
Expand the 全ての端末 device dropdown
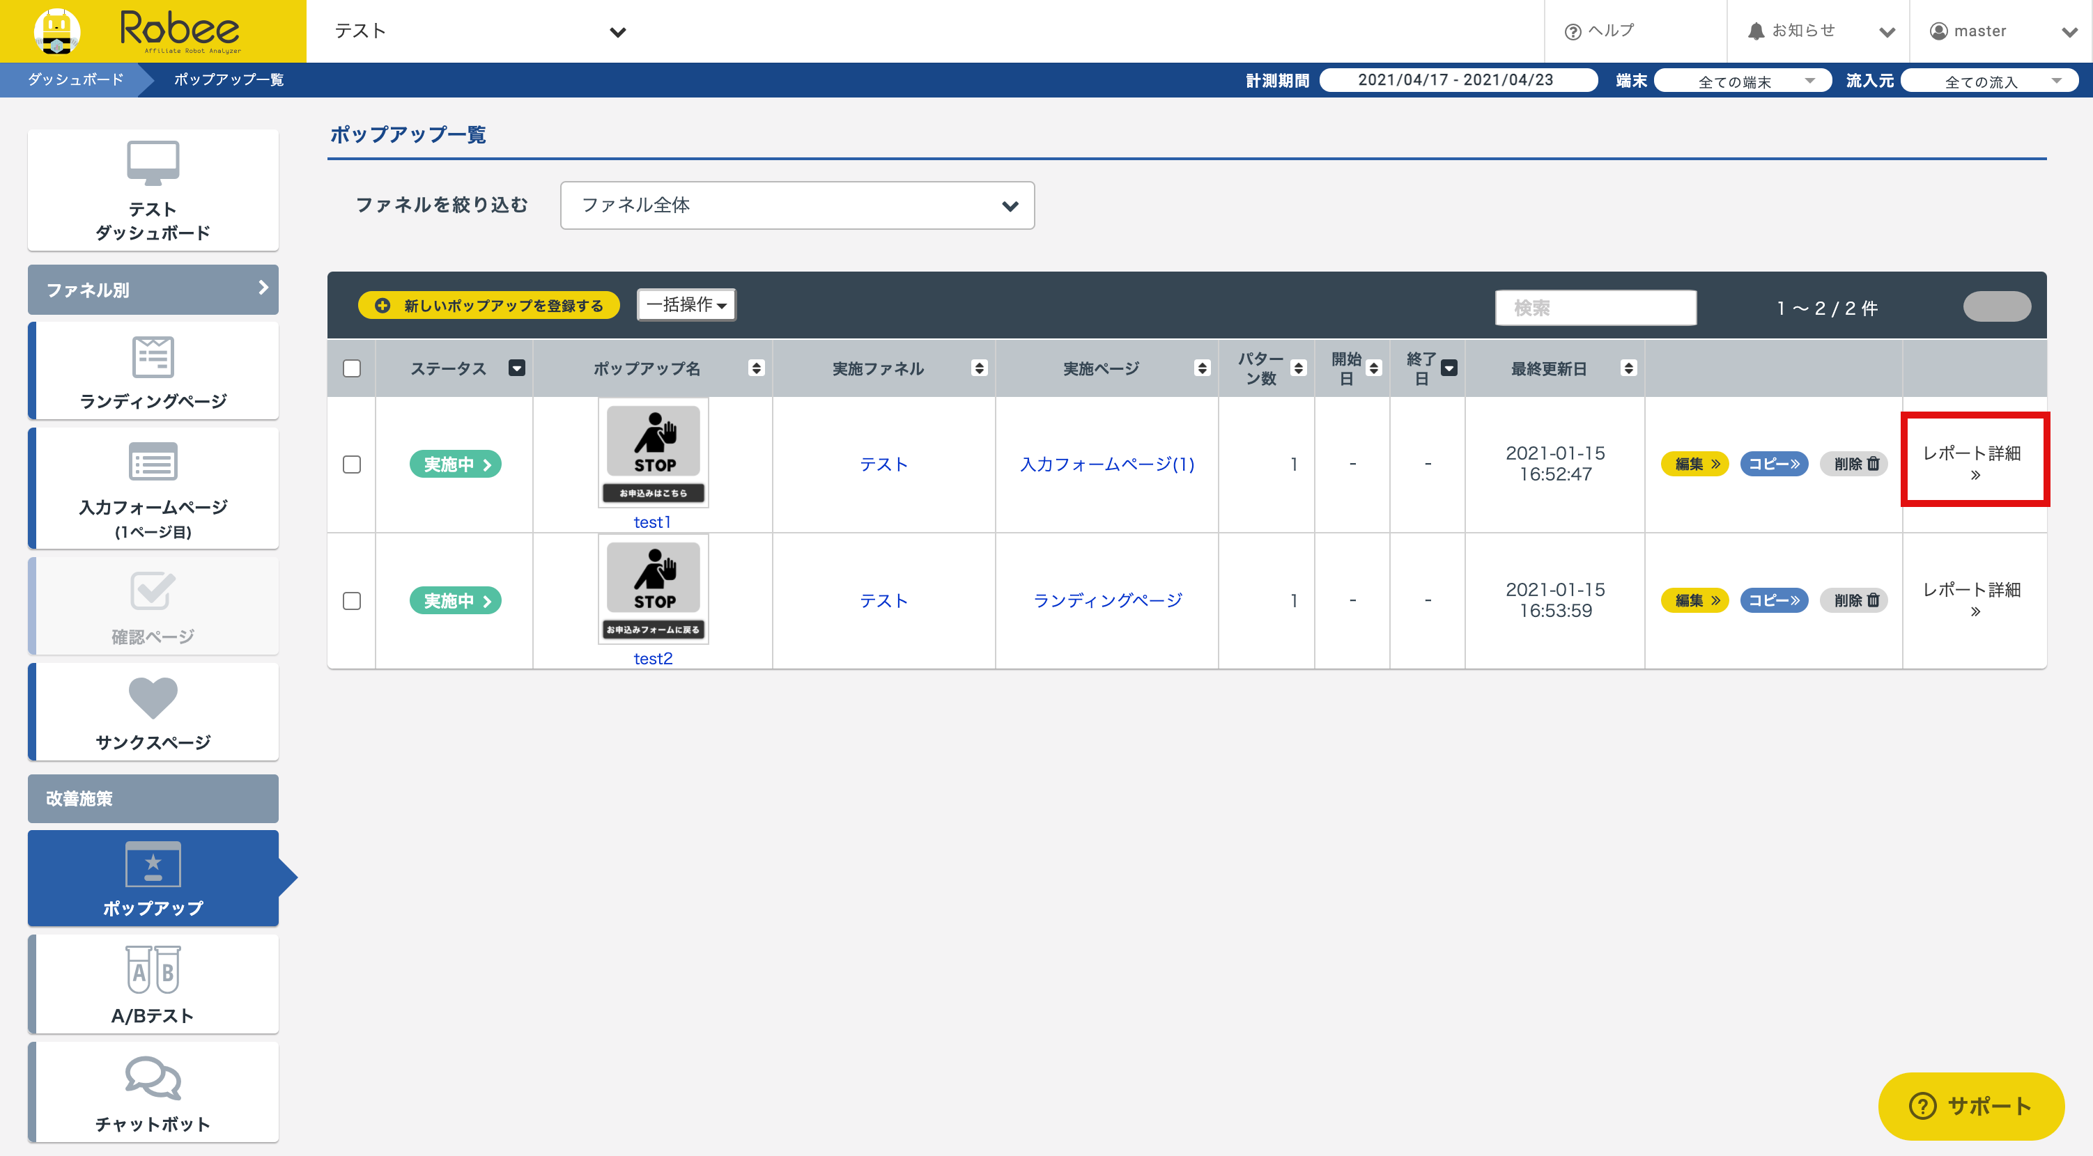pyautogui.click(x=1742, y=81)
